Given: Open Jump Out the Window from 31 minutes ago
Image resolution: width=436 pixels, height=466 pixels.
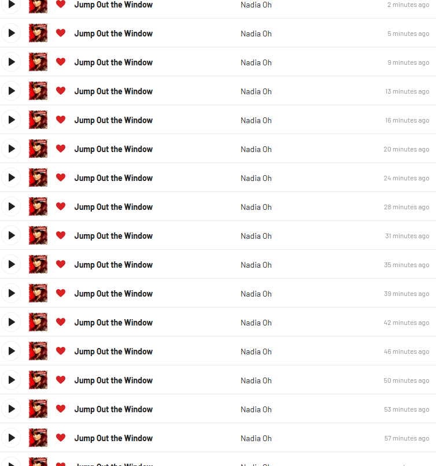Looking at the screenshot, I should click(113, 236).
